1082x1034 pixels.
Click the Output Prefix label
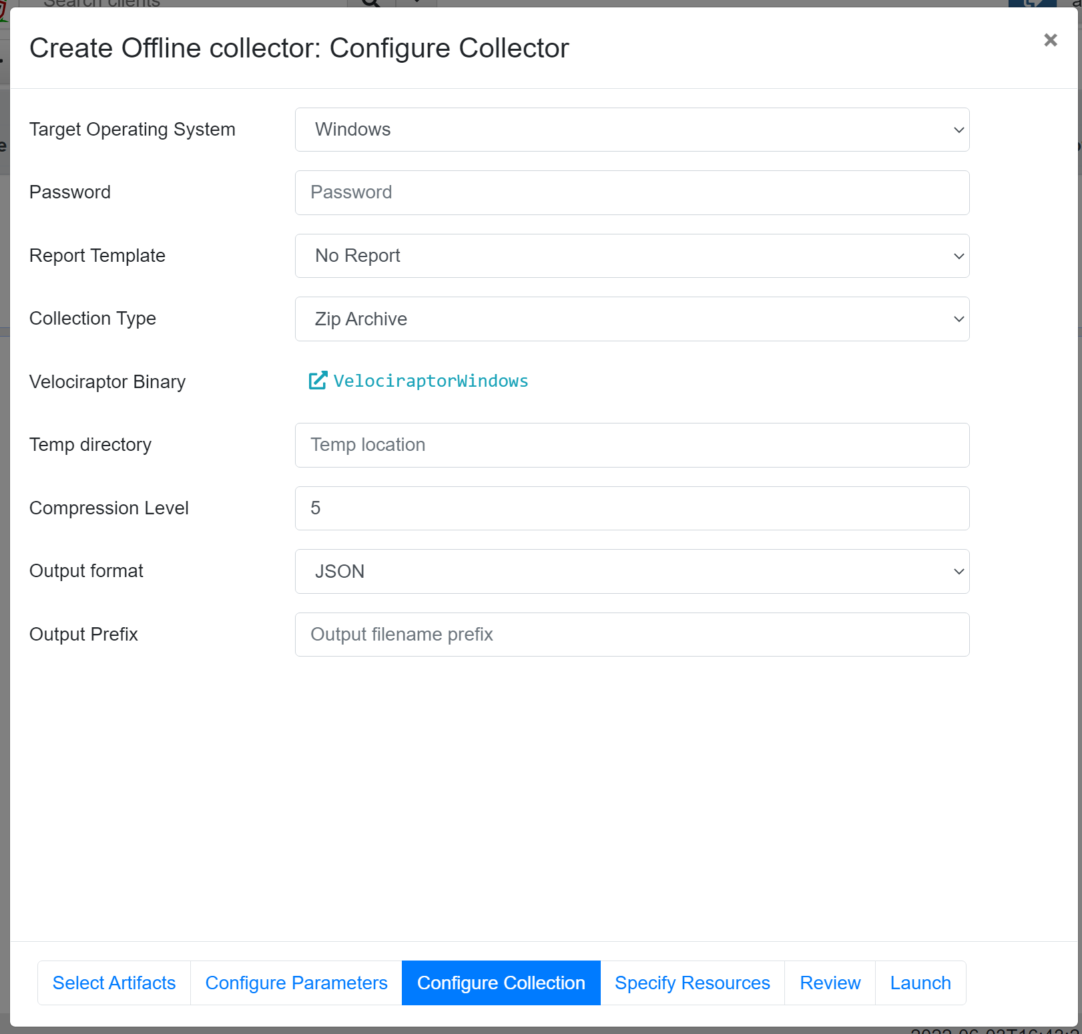pos(83,634)
